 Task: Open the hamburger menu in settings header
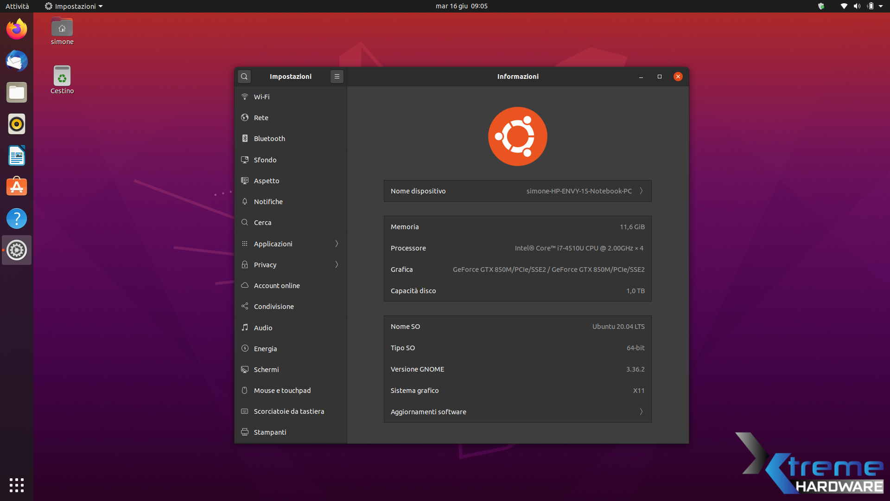click(337, 77)
